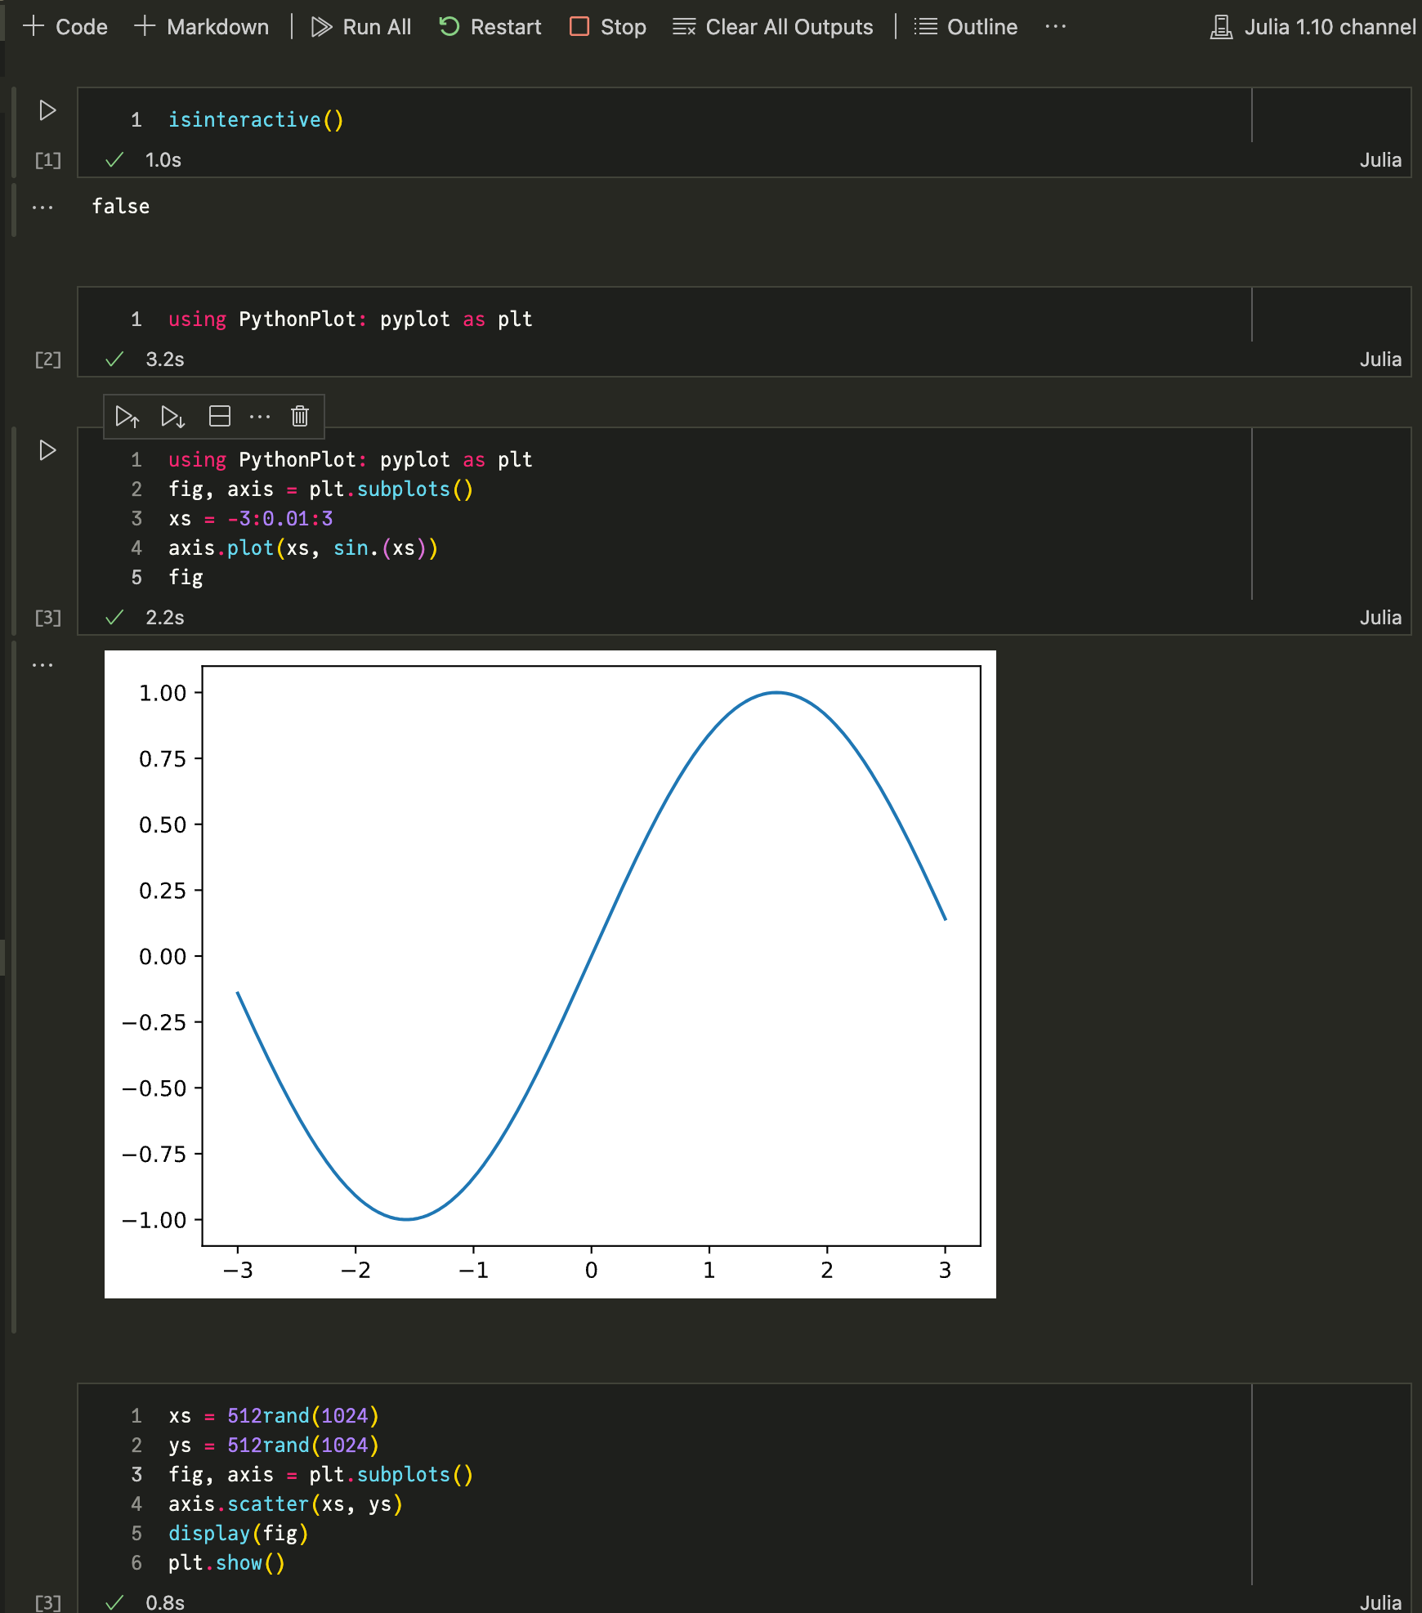Click the success checkmark next to 3.2s
This screenshot has height=1613, width=1422.
point(114,360)
